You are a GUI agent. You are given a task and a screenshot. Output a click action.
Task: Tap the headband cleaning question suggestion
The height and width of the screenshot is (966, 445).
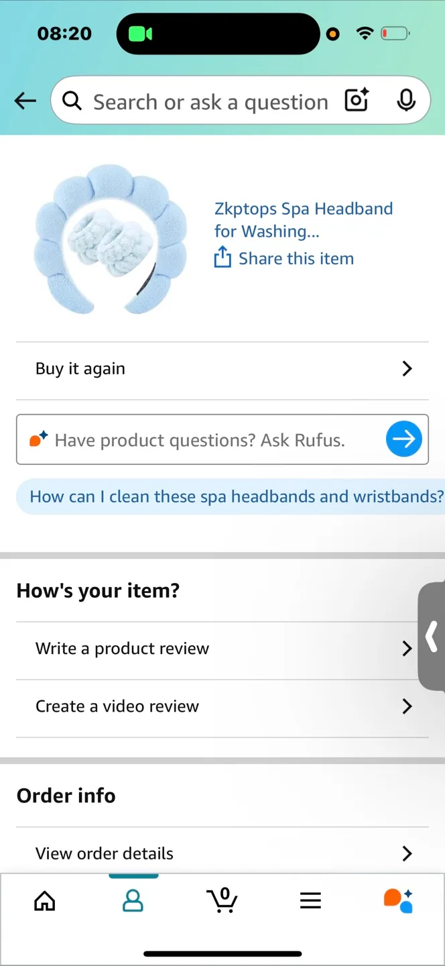tap(237, 496)
